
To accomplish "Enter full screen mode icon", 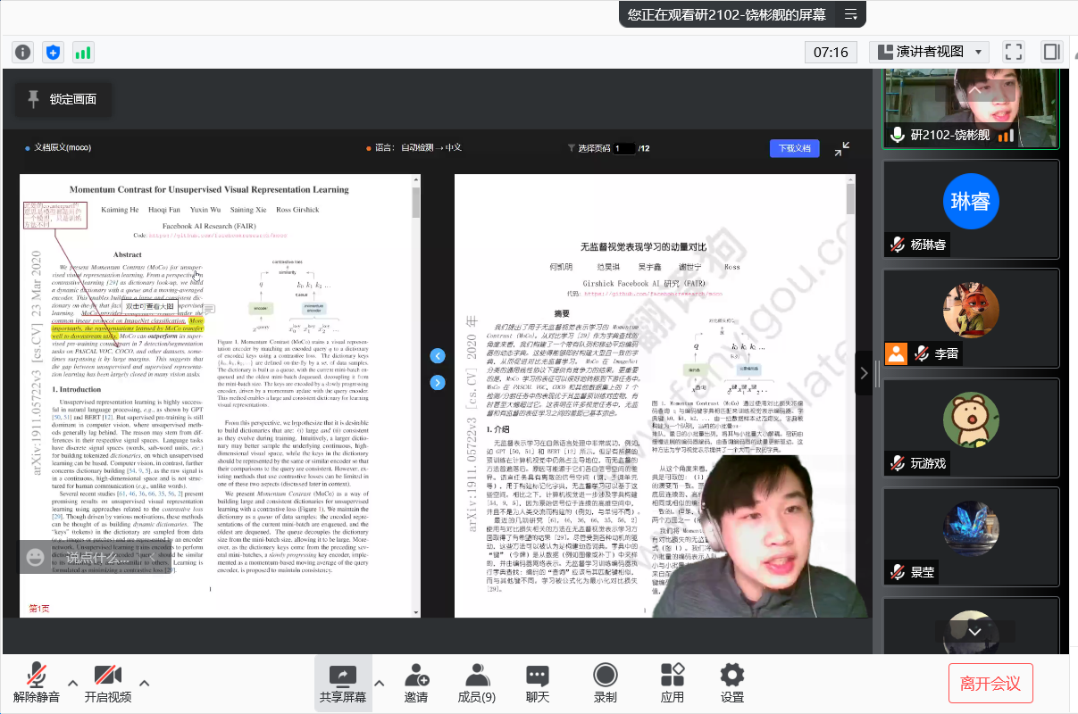I will (1013, 52).
